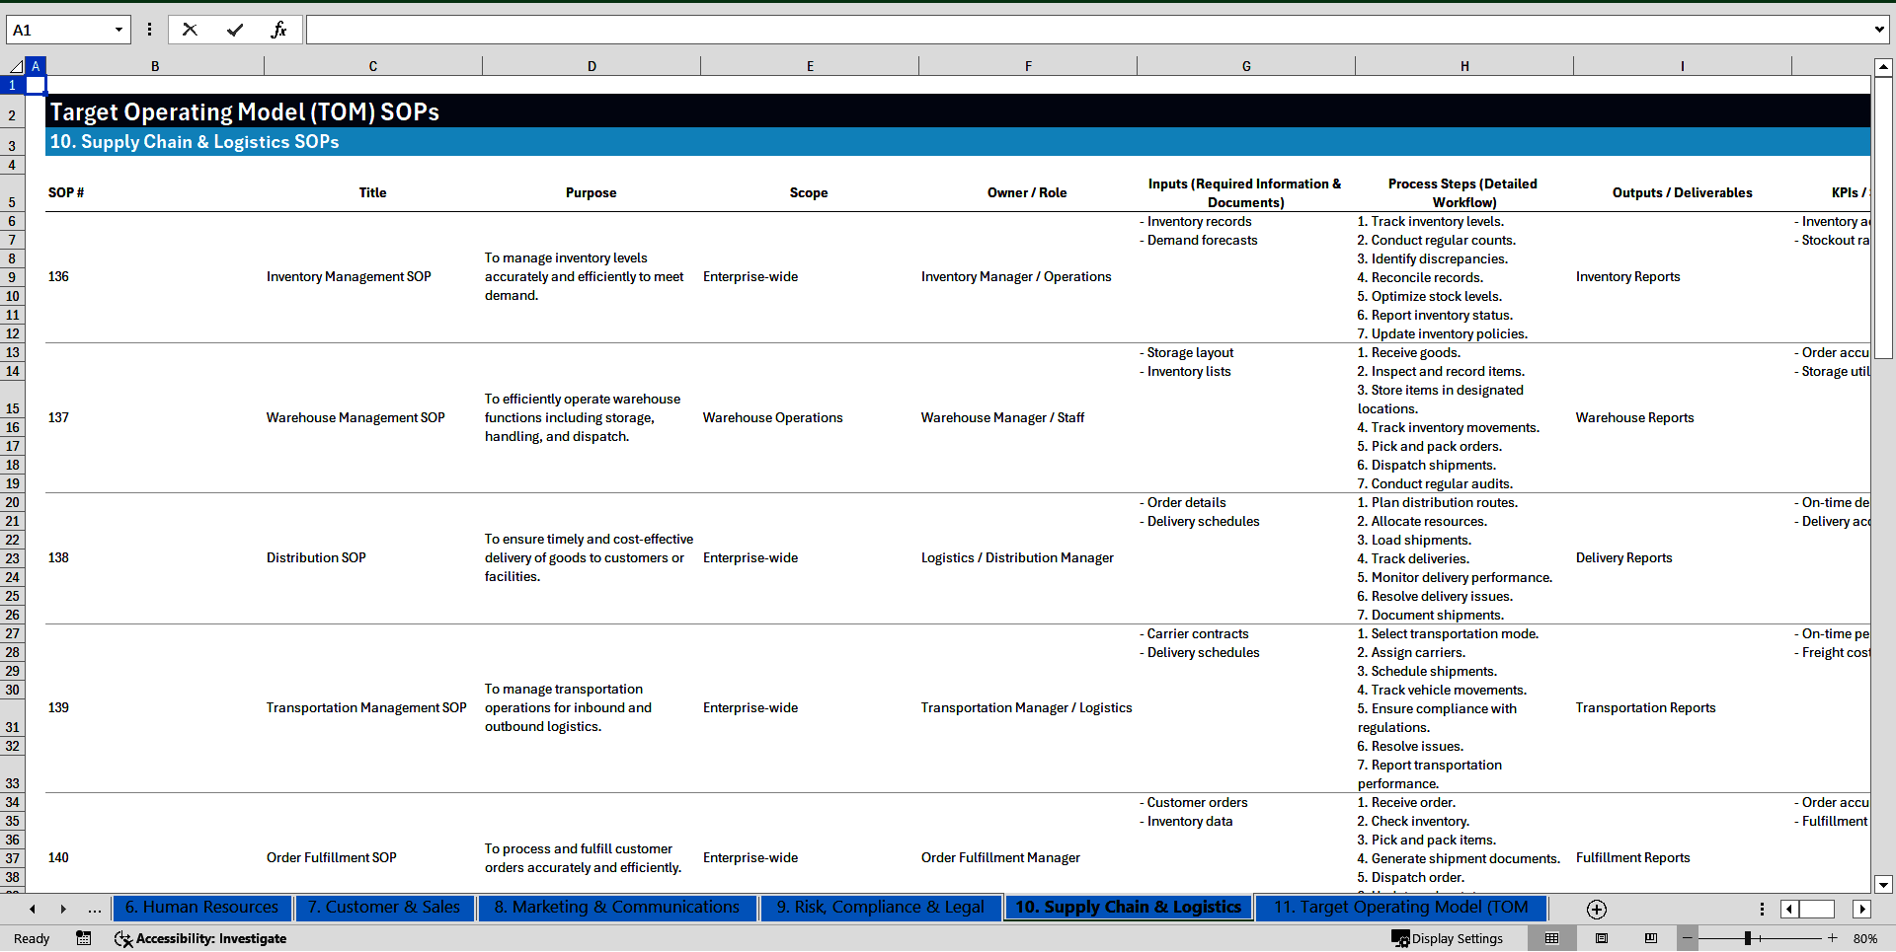Image resolution: width=1896 pixels, height=952 pixels.
Task: Switch to Page Layout view
Action: pyautogui.click(x=1602, y=938)
